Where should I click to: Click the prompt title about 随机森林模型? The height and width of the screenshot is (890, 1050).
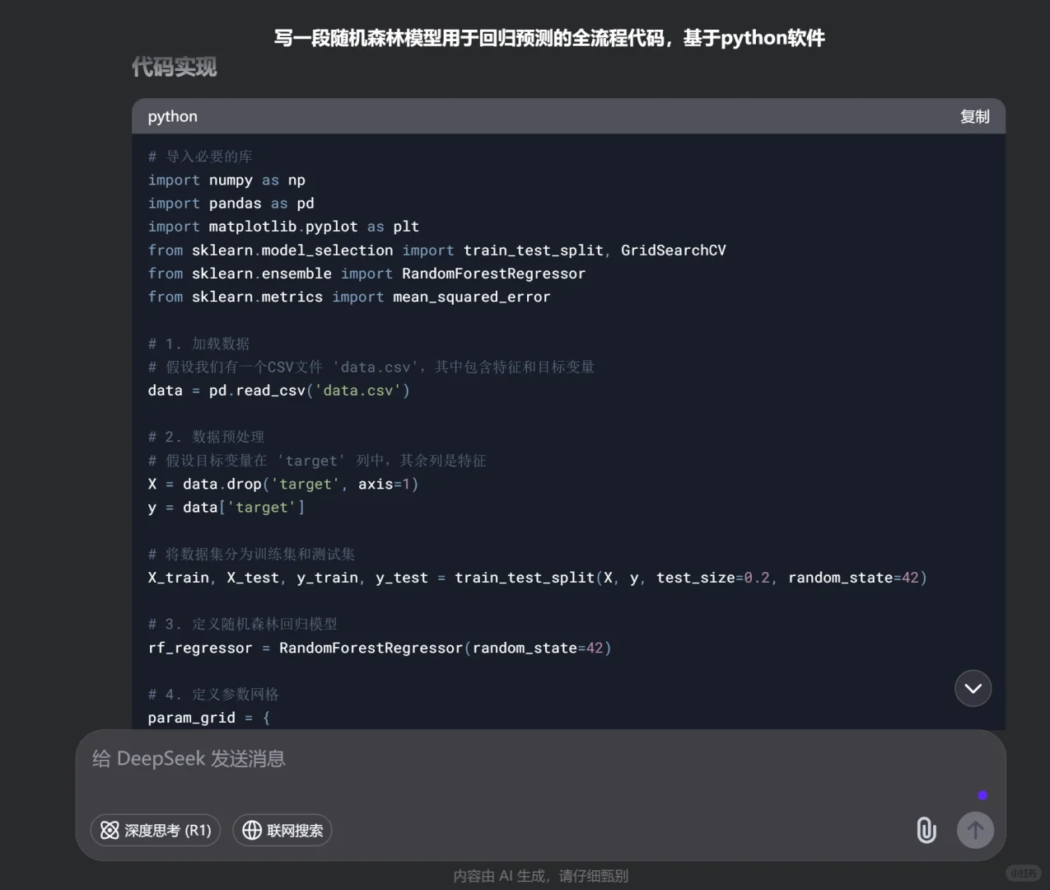point(549,38)
